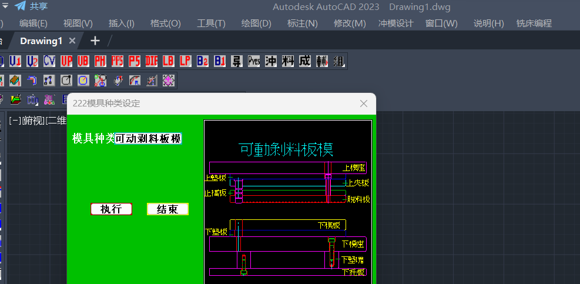This screenshot has height=284, width=580.
Task: Click the CV toolbar icon
Action: click(49, 61)
